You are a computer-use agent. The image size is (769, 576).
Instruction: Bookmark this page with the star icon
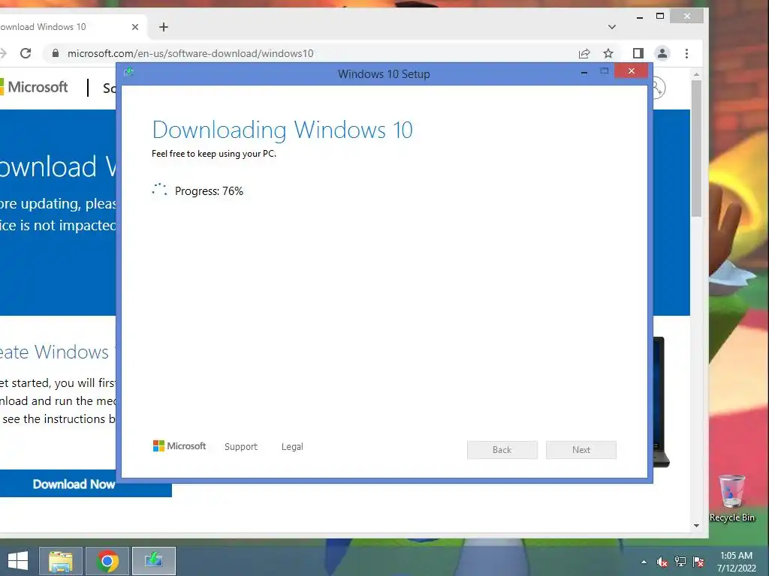coord(608,53)
